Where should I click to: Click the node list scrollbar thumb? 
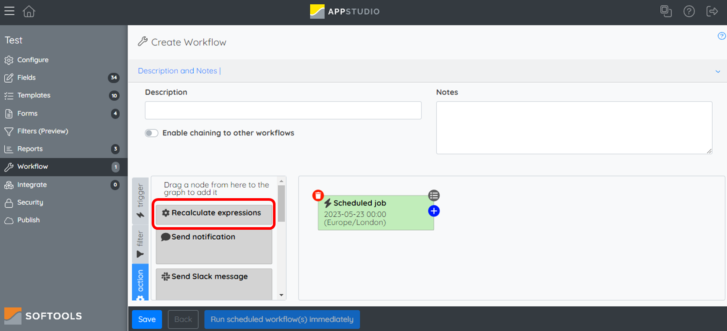(282, 203)
